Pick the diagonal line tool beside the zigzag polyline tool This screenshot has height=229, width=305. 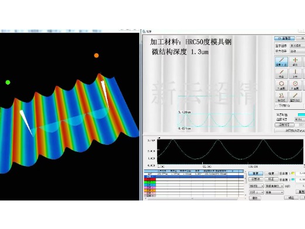click(295, 97)
